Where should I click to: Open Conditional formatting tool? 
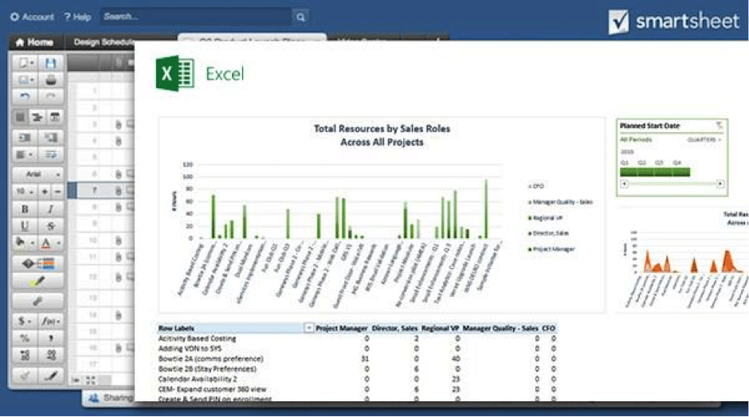pos(37,263)
